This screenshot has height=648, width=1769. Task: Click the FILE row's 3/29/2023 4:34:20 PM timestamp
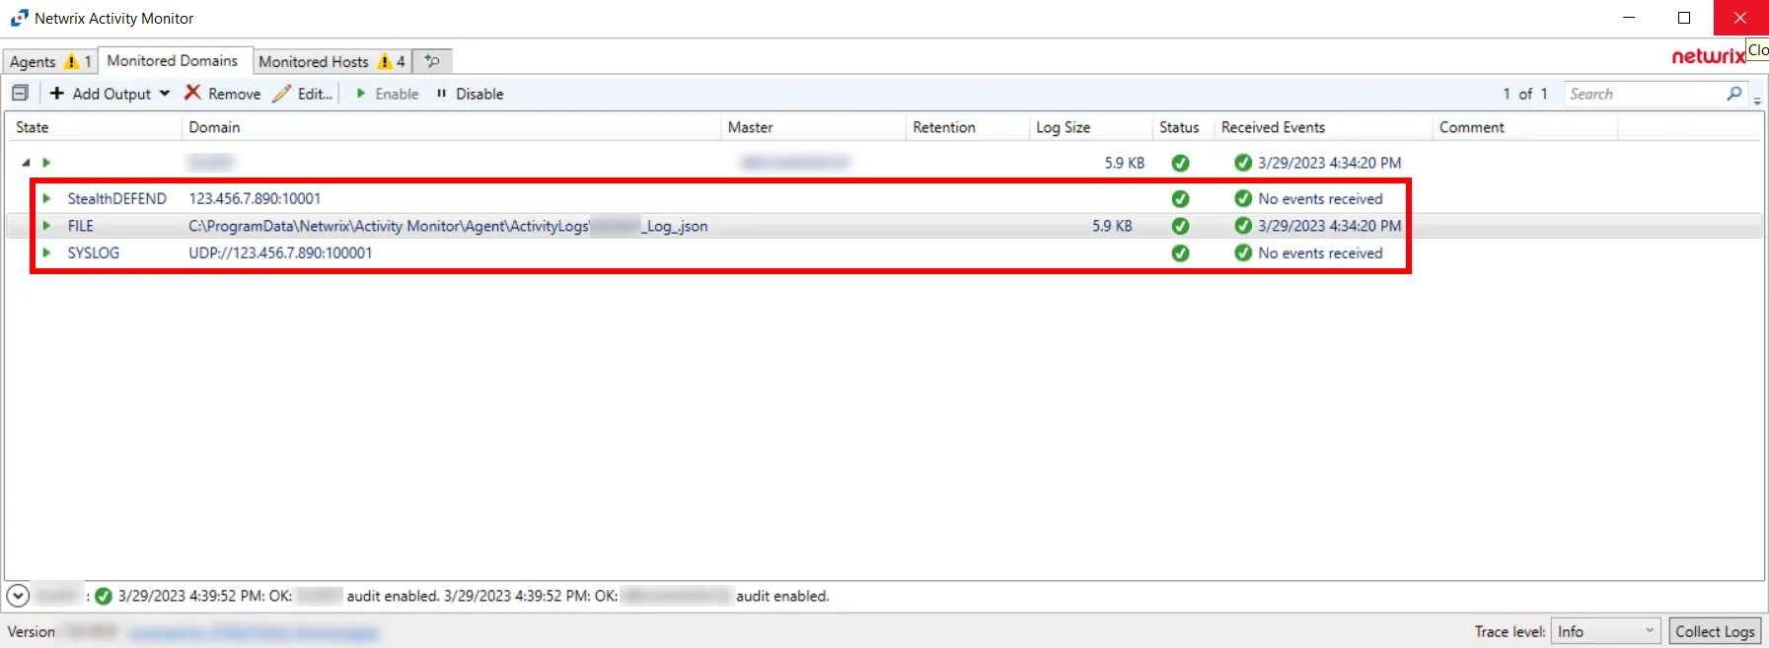1329,226
